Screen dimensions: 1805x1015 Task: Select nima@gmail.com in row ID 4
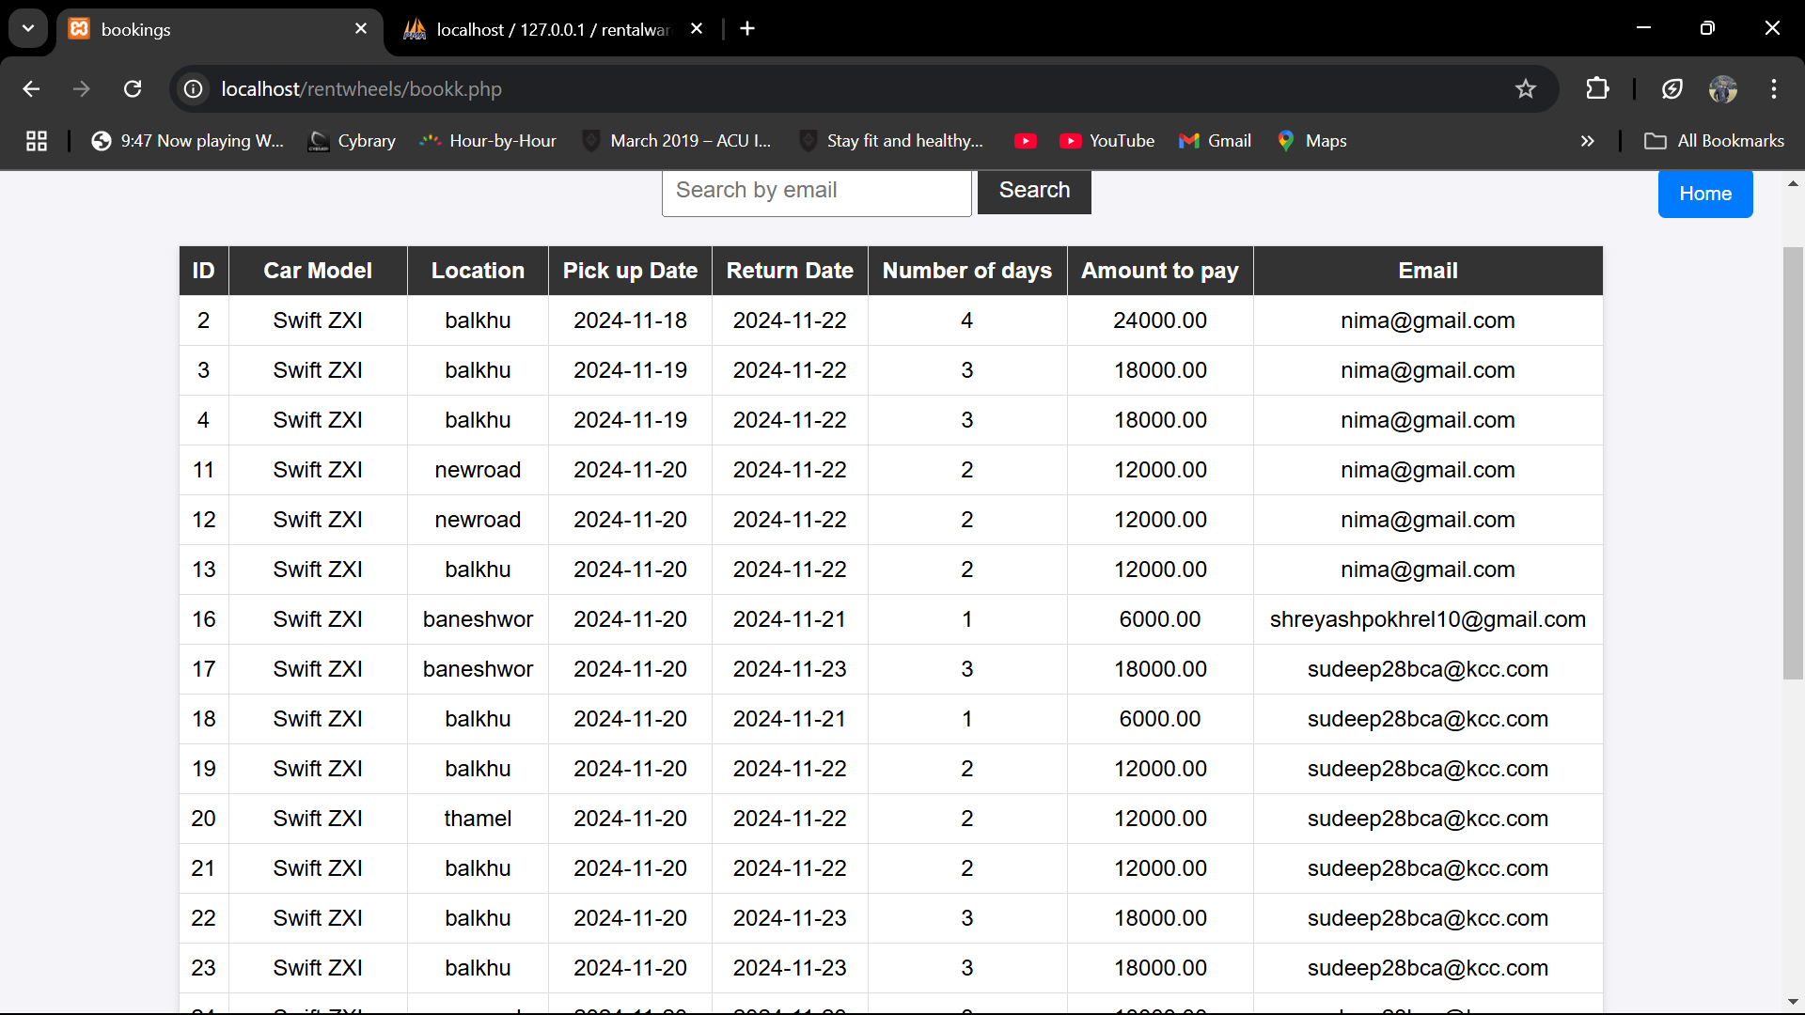click(1427, 420)
